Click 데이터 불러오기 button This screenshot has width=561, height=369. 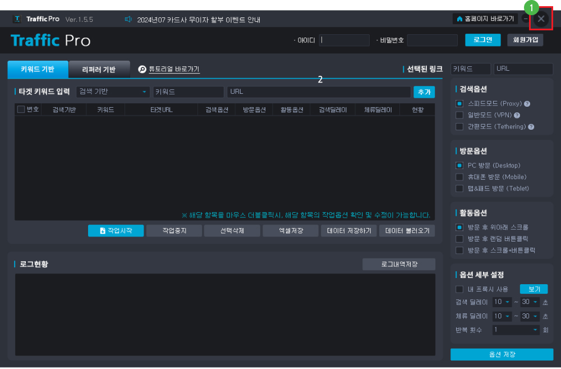pyautogui.click(x=407, y=231)
